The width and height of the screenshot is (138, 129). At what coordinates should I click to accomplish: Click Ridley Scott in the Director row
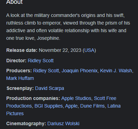pos(41,61)
